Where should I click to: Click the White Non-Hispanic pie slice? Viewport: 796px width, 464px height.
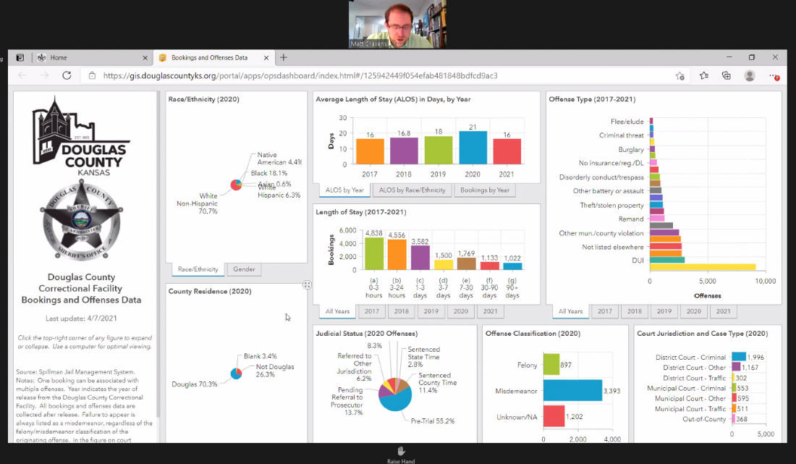232,188
